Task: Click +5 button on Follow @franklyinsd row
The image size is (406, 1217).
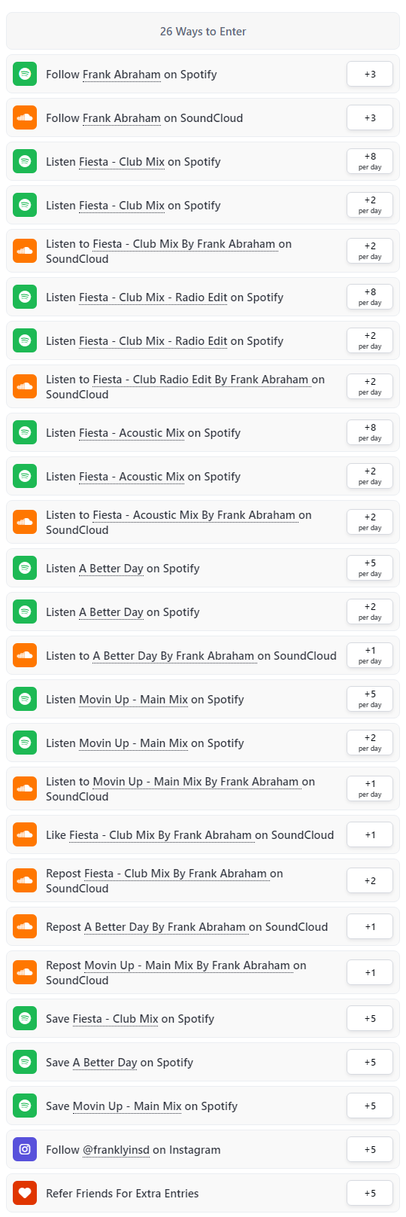Action: click(370, 1149)
